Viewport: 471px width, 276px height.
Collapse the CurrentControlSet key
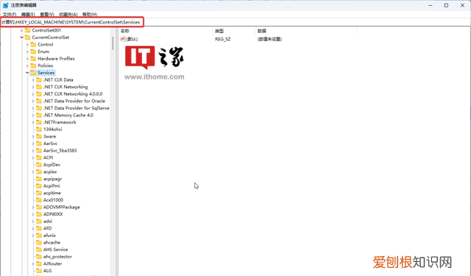21,38
